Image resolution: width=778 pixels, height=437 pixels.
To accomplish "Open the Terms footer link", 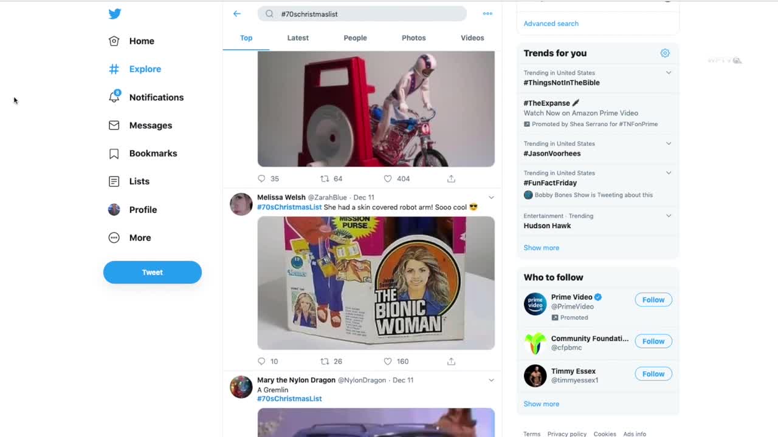I will tap(531, 434).
